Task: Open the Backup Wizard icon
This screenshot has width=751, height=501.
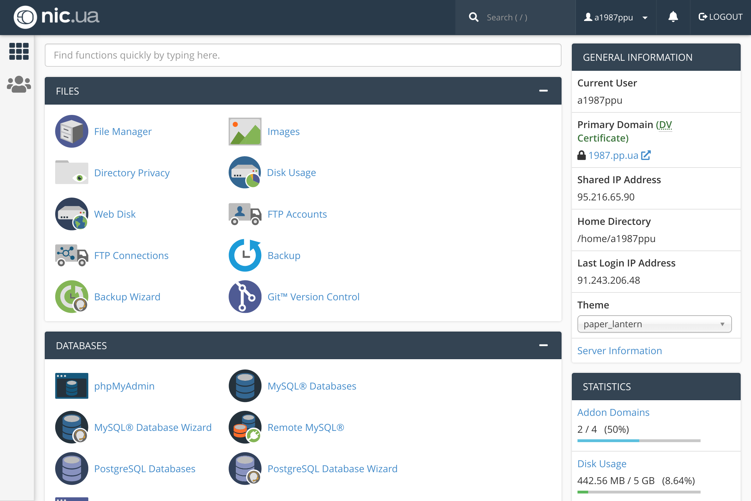Action: pos(72,297)
